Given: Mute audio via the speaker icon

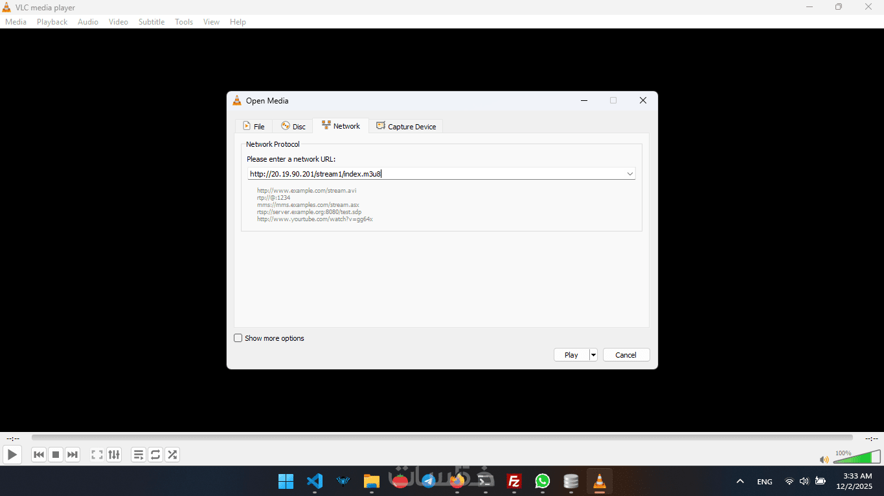Looking at the screenshot, I should click(x=824, y=460).
